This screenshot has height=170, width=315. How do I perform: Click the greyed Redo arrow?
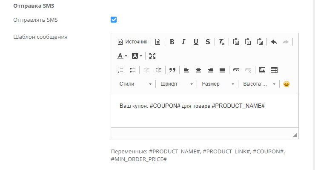click(286, 42)
